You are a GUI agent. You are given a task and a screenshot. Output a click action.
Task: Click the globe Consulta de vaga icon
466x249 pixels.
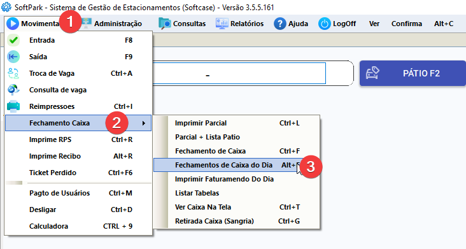click(13, 90)
